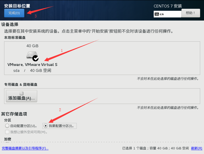Screen dimensions: 204x154
Task: Click the 刷新(R) refresh link
Action: (x=197, y=148)
